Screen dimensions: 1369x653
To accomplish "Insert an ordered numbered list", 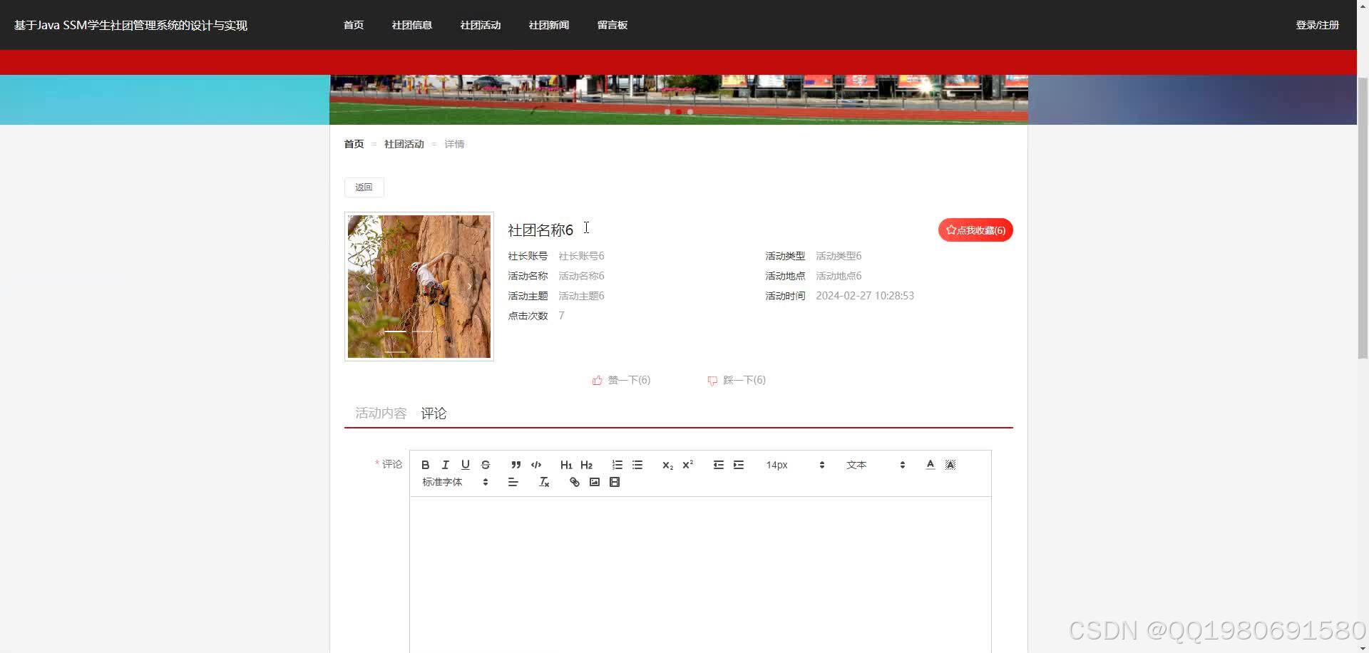I will coord(617,465).
